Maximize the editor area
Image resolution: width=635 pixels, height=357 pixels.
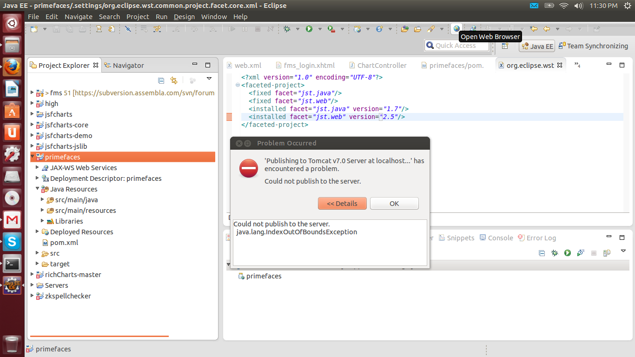point(622,65)
